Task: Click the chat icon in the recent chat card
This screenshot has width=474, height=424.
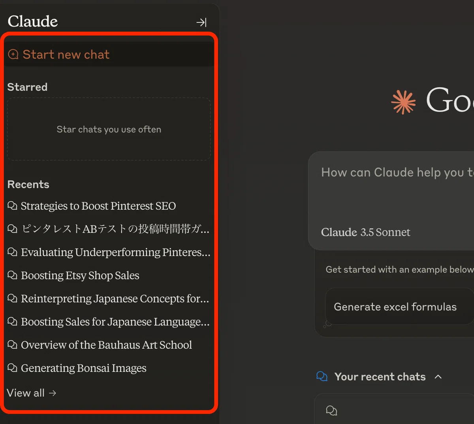Action: (331, 411)
